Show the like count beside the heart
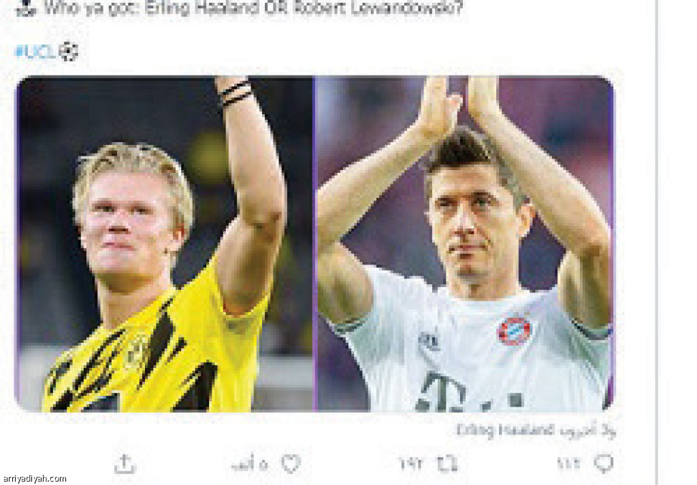This screenshot has width=697, height=485. click(x=249, y=464)
